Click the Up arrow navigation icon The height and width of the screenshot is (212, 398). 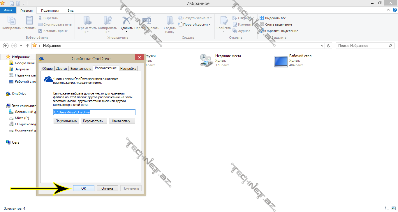[28, 46]
